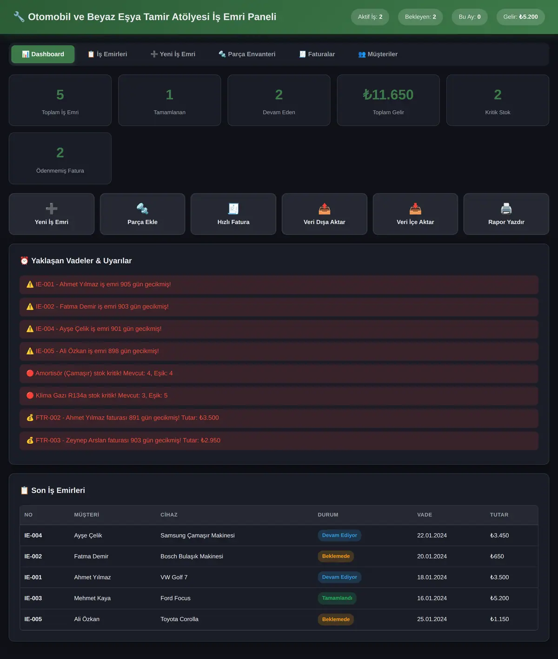Click the money bag icon on FTR-002 alert
The width and height of the screenshot is (558, 659).
30,418
